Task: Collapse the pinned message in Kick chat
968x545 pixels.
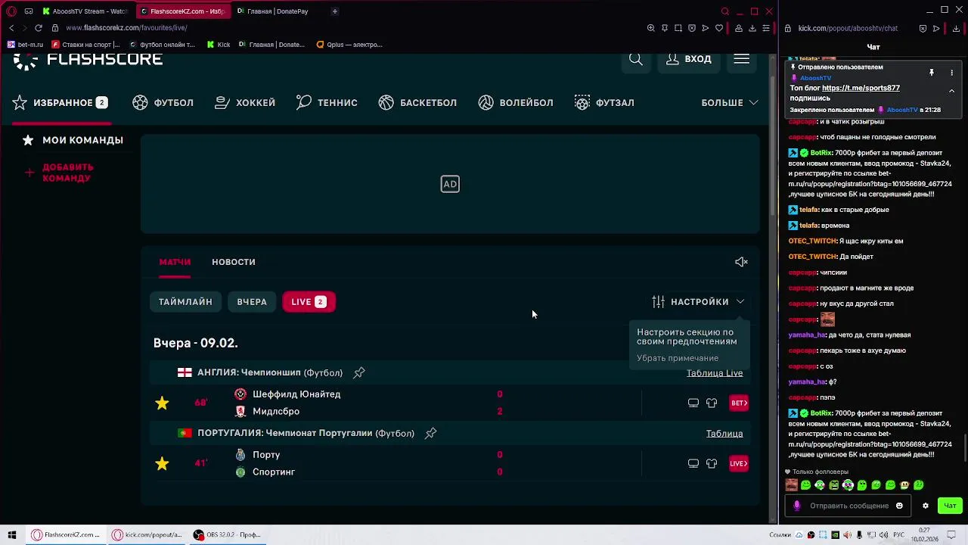Action: pyautogui.click(x=951, y=91)
